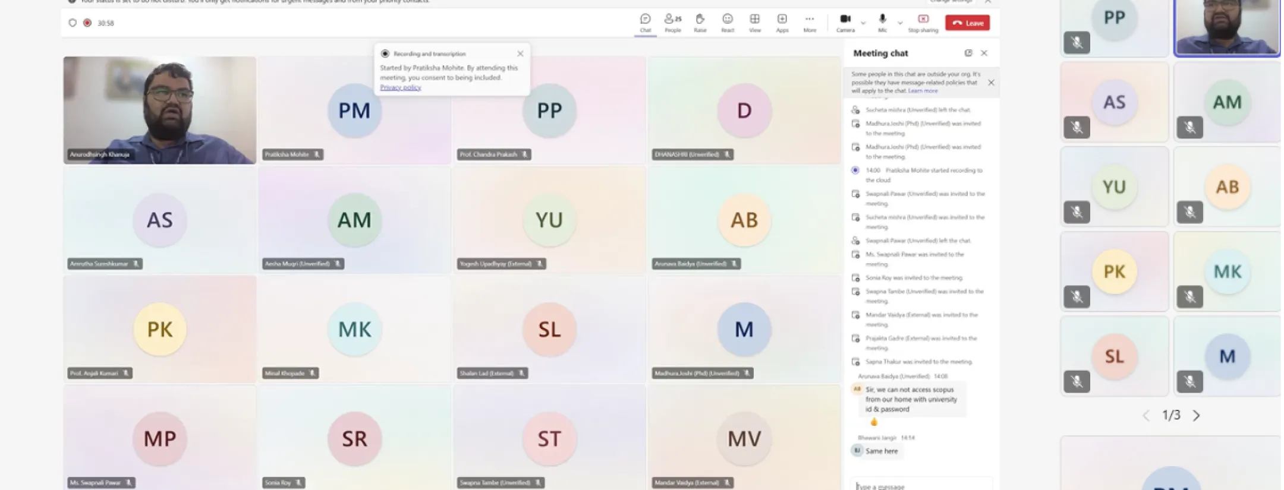Click muted mic icon on side YU tile
The width and height of the screenshot is (1284, 490).
1077,212
